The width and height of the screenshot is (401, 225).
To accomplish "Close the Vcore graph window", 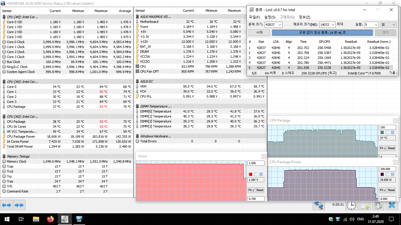I will 264,156.
